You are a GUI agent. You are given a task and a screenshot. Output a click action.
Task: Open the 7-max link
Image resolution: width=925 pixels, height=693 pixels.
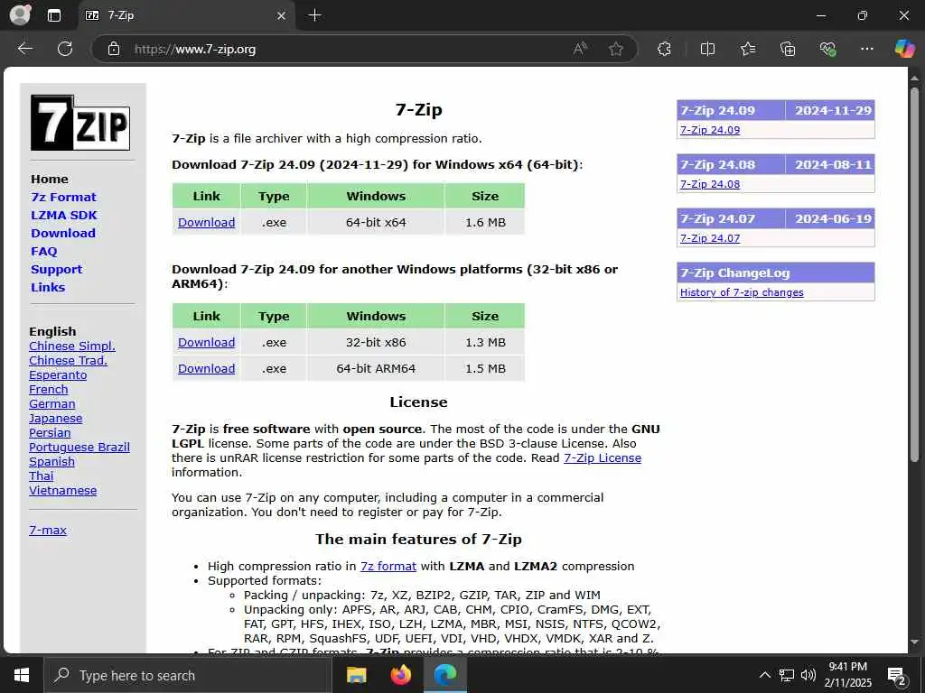pyautogui.click(x=48, y=531)
